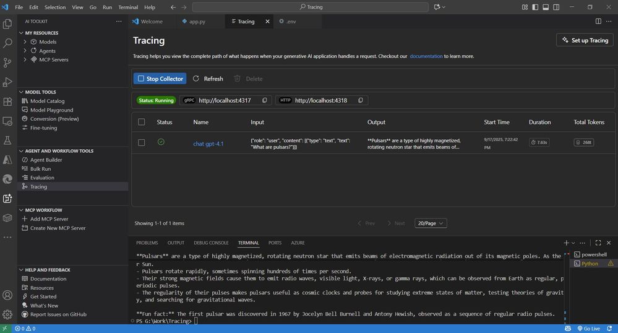The height and width of the screenshot is (333, 618).
Task: Click Go Live in status bar
Action: (588, 328)
